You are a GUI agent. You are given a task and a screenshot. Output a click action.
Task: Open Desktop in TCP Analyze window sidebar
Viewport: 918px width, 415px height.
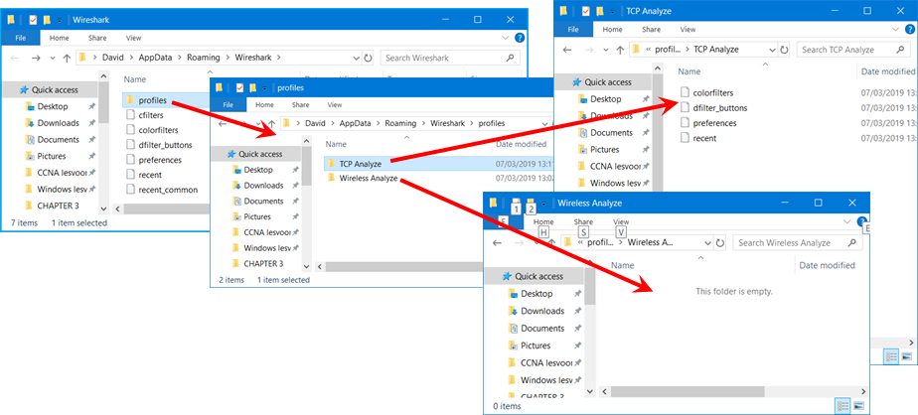click(605, 99)
